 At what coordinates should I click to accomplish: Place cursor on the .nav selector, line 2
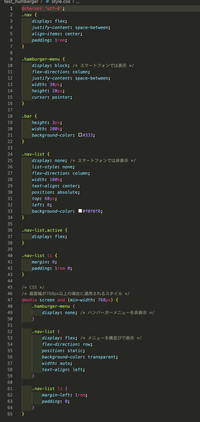tap(27, 15)
